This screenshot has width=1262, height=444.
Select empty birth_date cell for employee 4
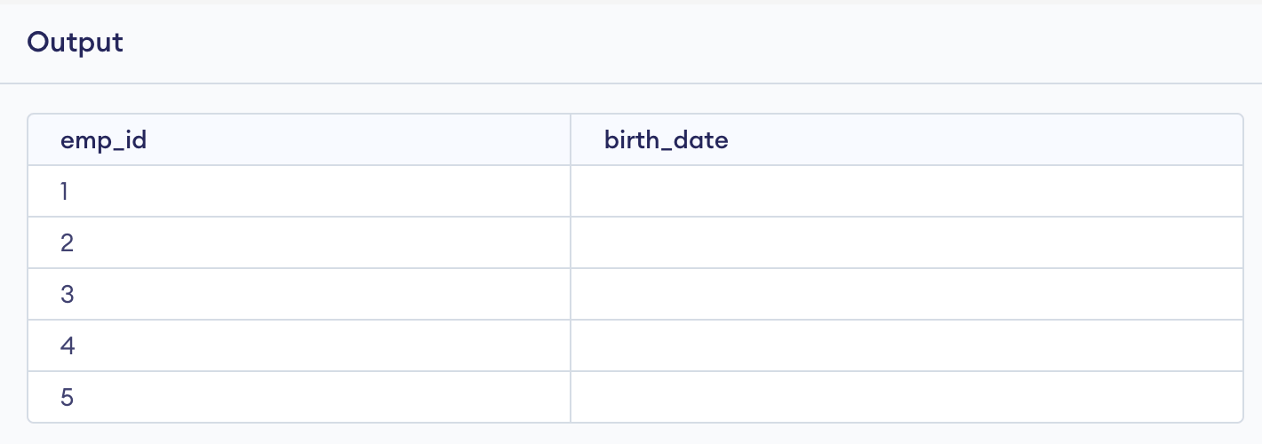906,345
